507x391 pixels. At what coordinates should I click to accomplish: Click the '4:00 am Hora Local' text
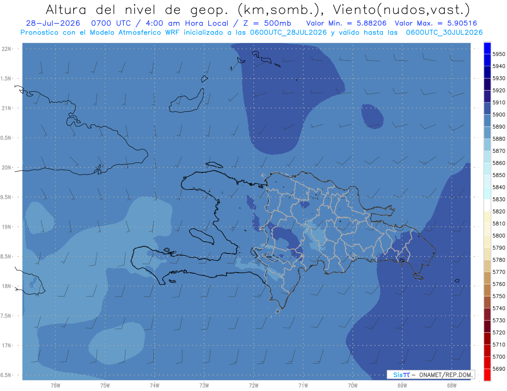(x=180, y=23)
